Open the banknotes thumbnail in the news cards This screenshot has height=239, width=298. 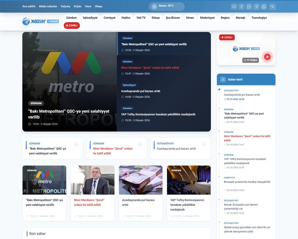(x=141, y=180)
